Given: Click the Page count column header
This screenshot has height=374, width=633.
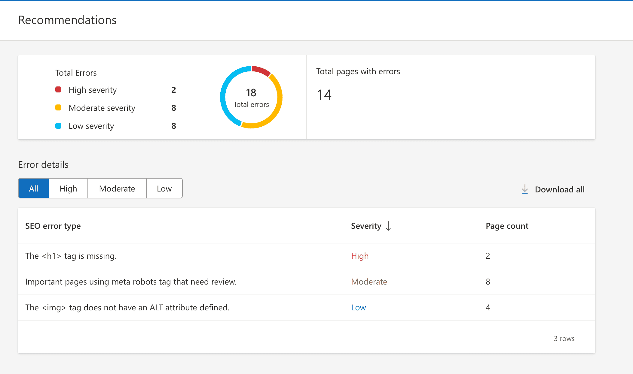Looking at the screenshot, I should point(507,226).
